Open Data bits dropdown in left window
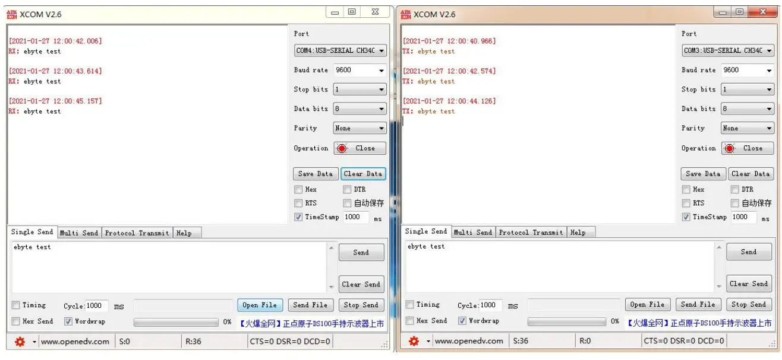 pos(360,109)
